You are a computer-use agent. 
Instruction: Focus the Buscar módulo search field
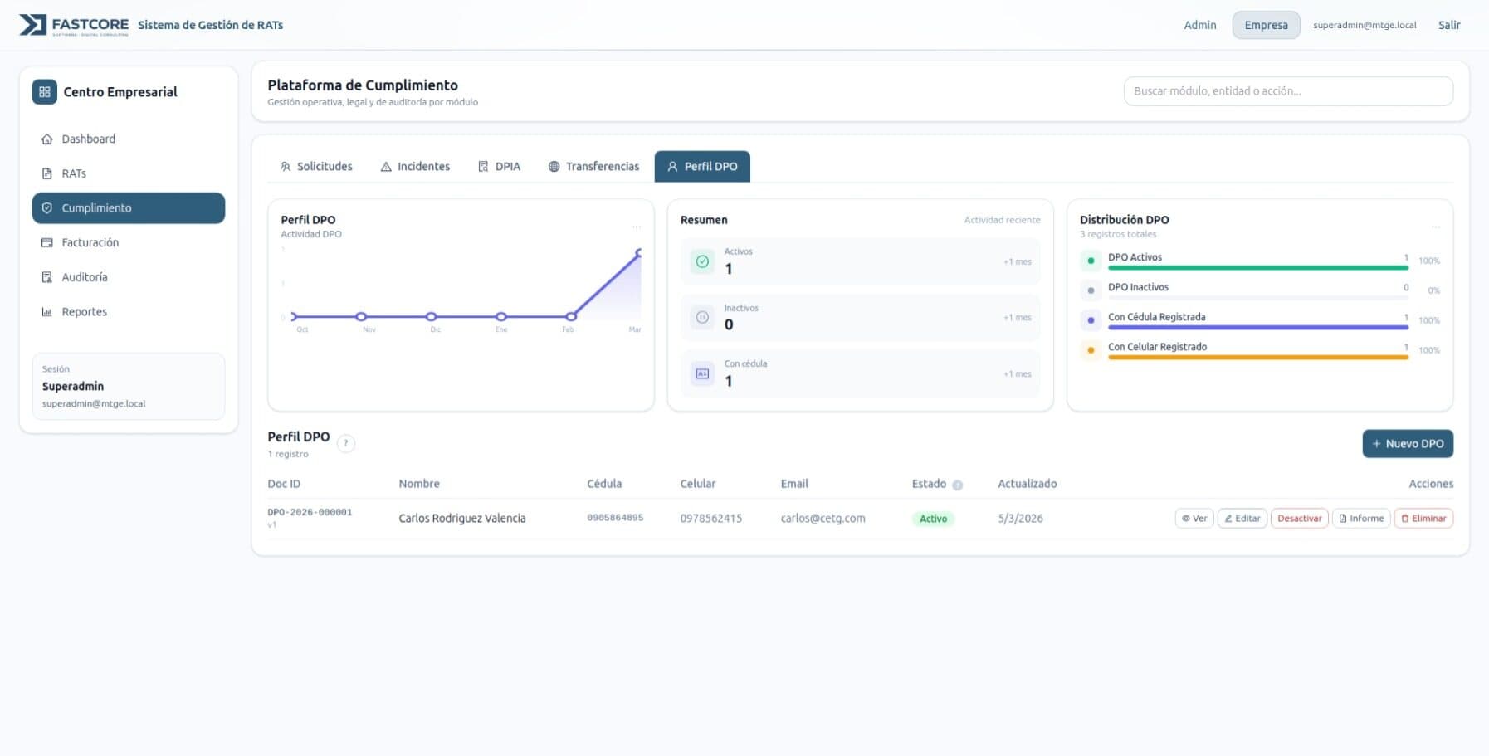click(1287, 91)
